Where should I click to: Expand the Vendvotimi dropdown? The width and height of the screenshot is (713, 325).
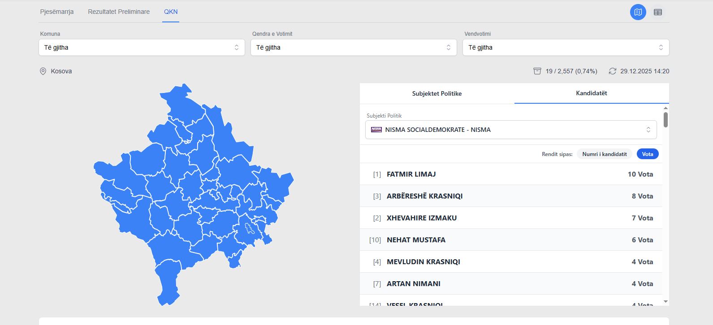565,47
